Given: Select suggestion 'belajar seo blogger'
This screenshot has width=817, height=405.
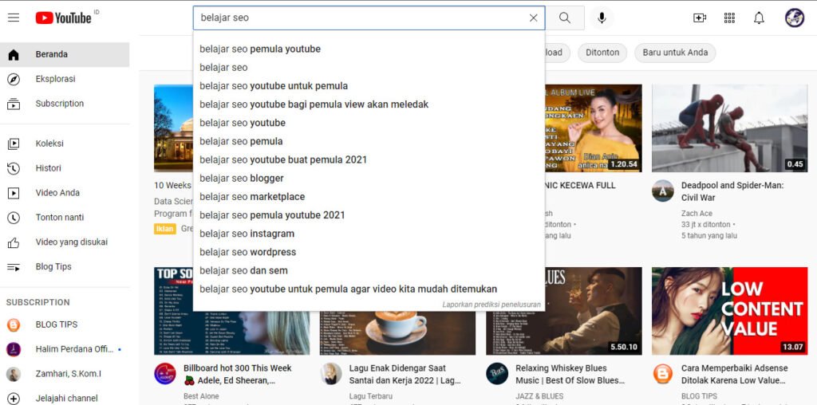Looking at the screenshot, I should (369, 179).
